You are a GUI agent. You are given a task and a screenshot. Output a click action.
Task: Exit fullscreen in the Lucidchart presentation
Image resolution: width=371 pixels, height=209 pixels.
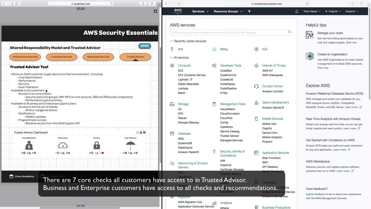(x=155, y=11)
